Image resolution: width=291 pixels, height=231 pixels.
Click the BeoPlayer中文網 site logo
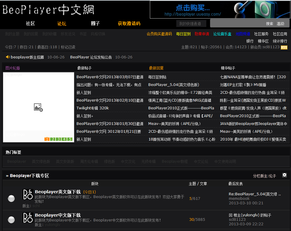48,10
